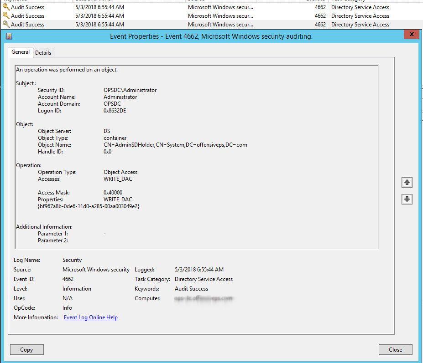Click Directory Service Access in the top row

tap(360, 7)
